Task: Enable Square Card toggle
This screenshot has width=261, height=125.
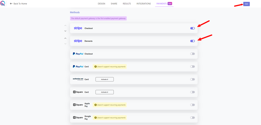Action: click(192, 92)
